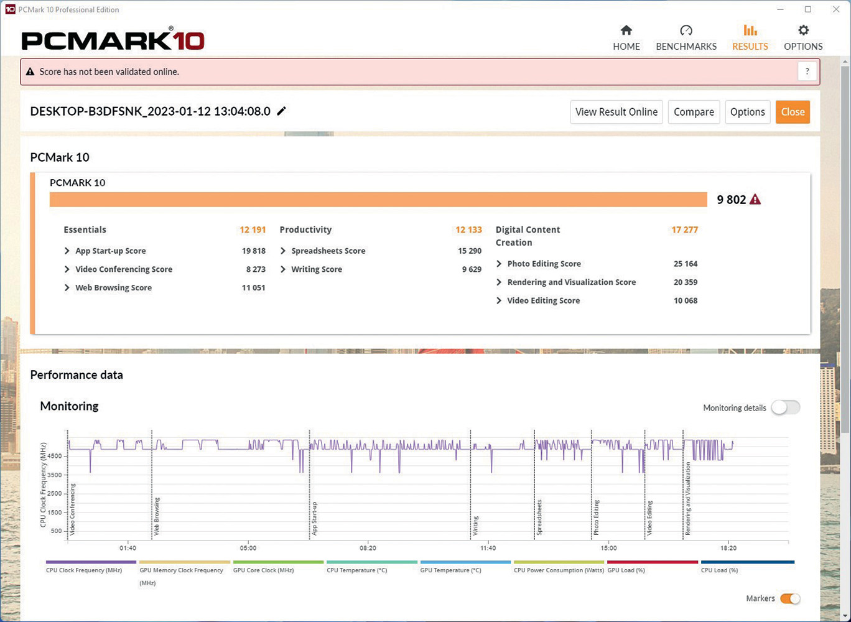
Task: Click the overall score 9 802
Action: (x=731, y=200)
